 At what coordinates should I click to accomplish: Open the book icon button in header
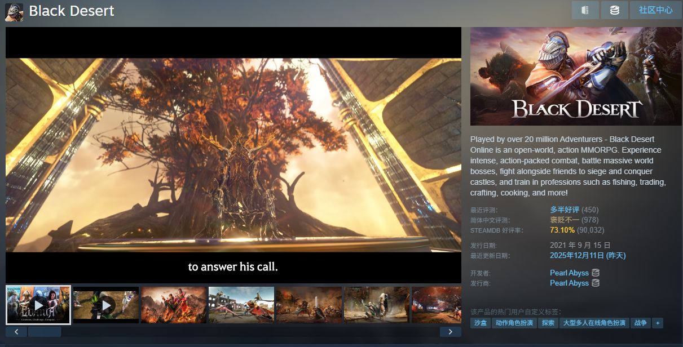pyautogui.click(x=585, y=10)
